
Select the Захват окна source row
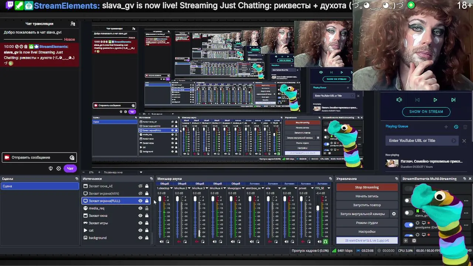pos(116,216)
